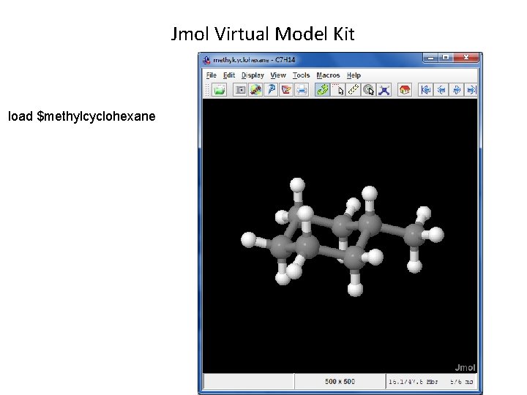Viewport: 527px width, 395px height.
Task: Open the Macros menu
Action: 328,75
